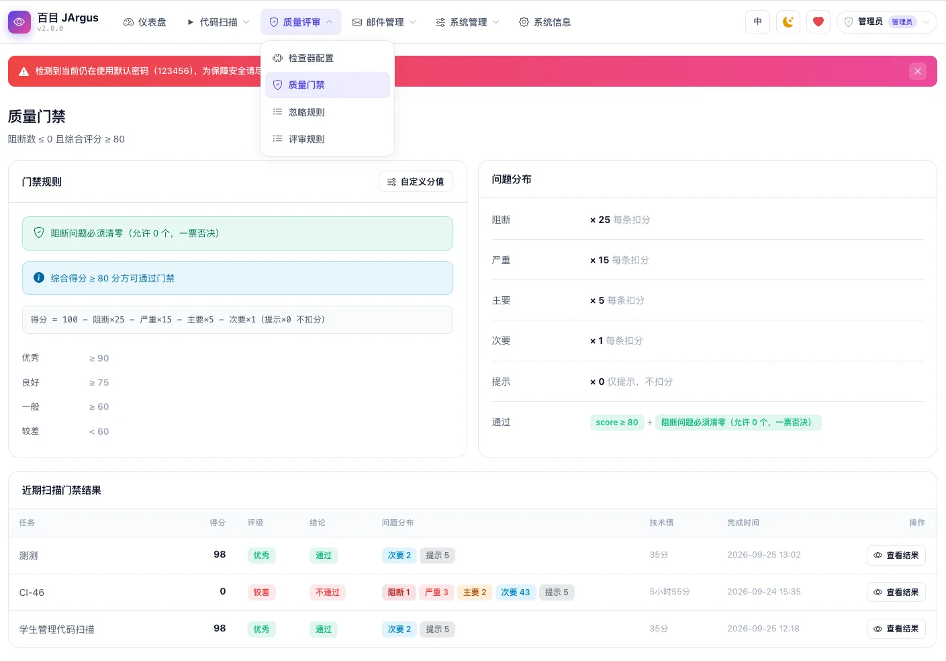Click the list icon next to 忽略规则
Image resolution: width=946 pixels, height=661 pixels.
tap(277, 112)
